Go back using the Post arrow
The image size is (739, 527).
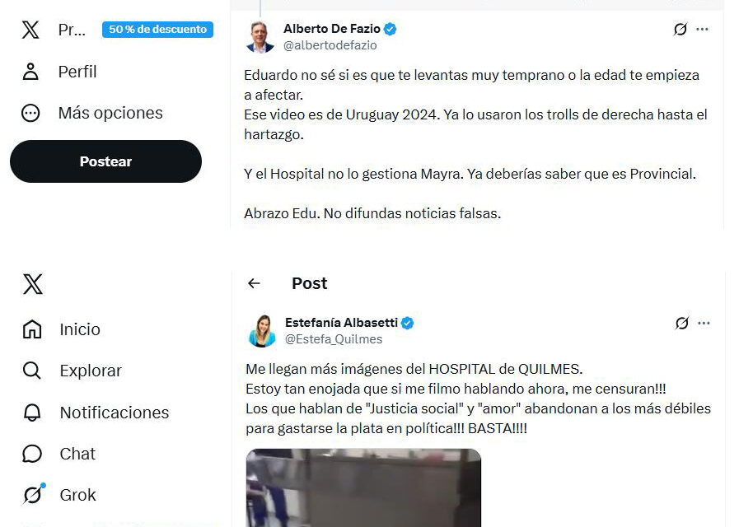[254, 283]
